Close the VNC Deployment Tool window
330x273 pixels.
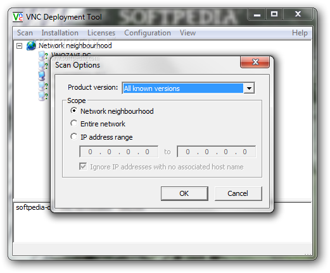(298, 15)
